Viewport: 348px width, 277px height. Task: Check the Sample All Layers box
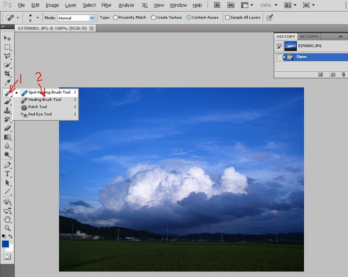coord(227,17)
